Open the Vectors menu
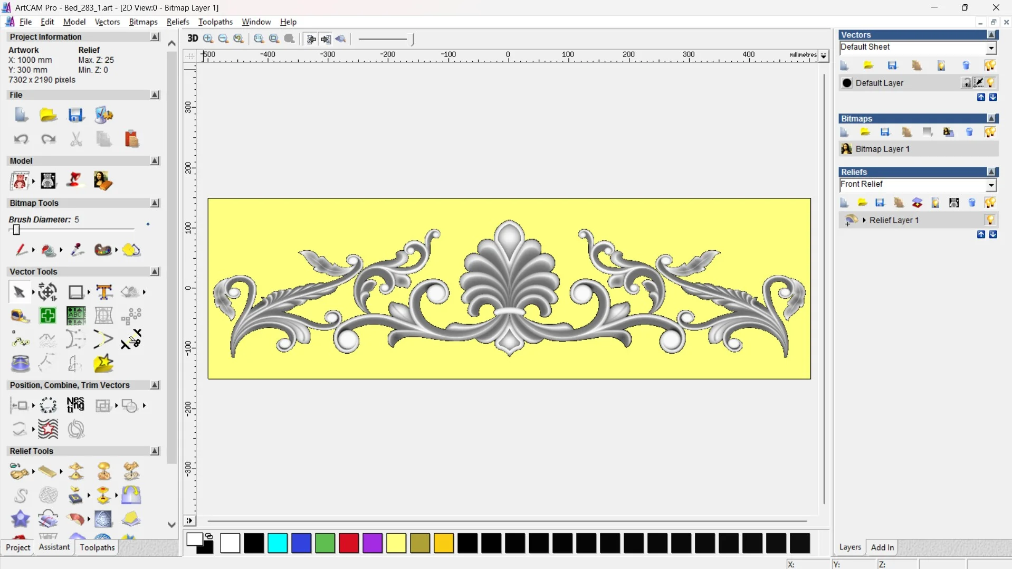The width and height of the screenshot is (1012, 569). coord(107,22)
